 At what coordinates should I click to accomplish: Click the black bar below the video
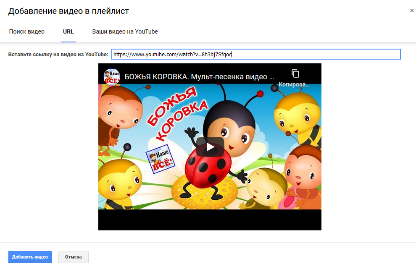click(210, 220)
